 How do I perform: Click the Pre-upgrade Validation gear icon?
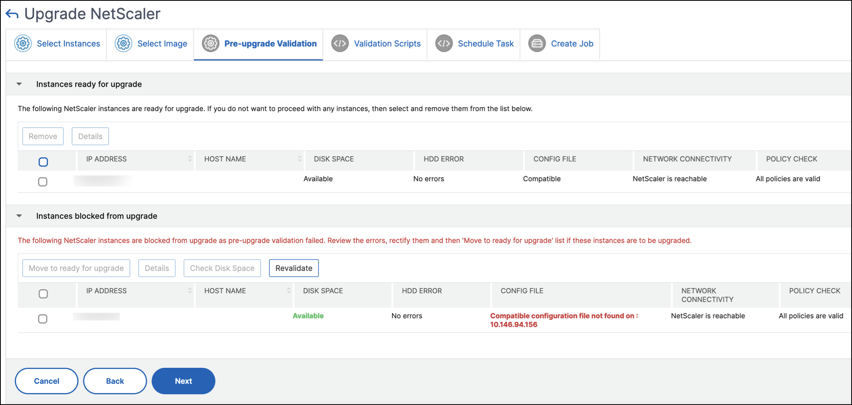pos(211,43)
